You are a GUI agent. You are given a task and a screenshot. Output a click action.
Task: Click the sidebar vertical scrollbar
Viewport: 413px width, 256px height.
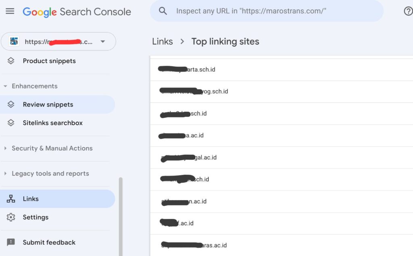(x=121, y=217)
